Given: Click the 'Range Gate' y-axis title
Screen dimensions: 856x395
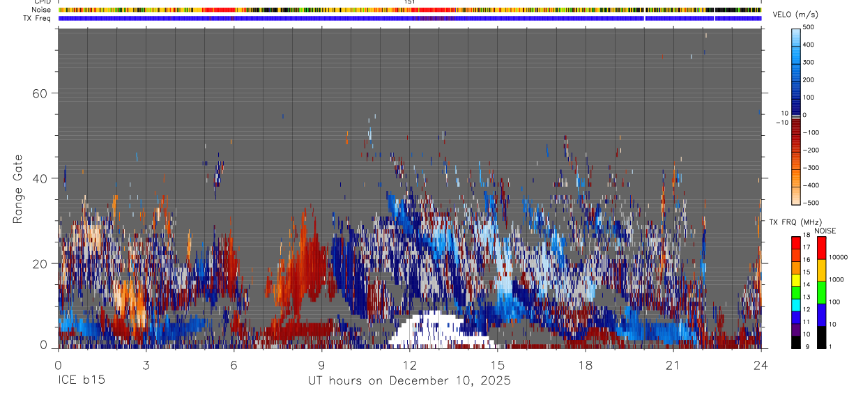Looking at the screenshot, I should 18,189.
